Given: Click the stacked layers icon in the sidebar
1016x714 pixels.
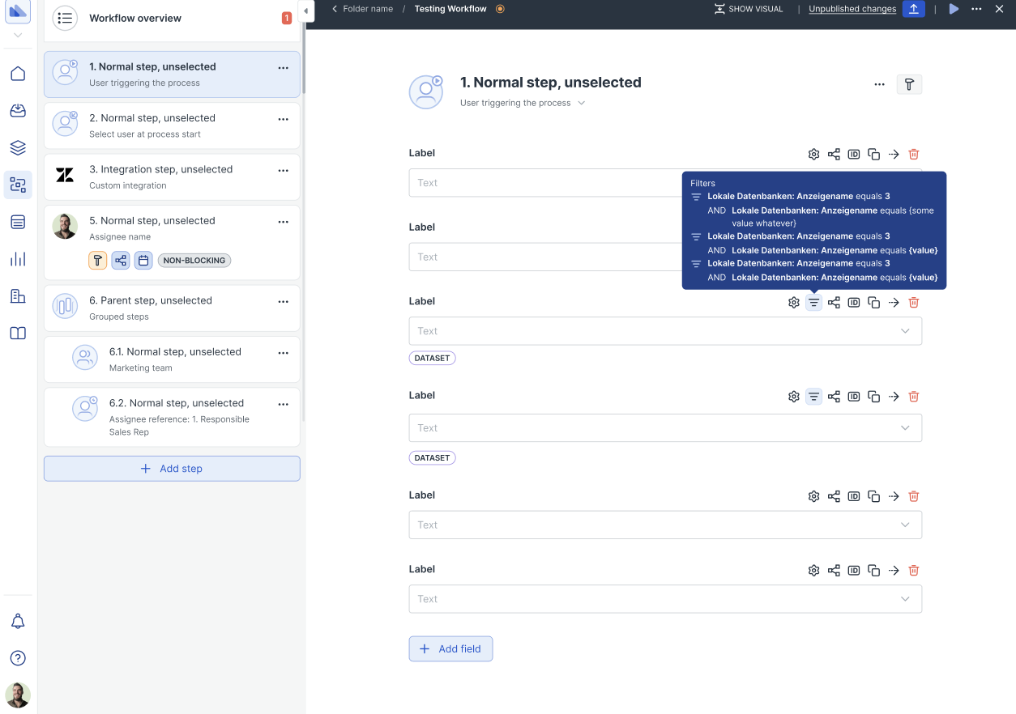Looking at the screenshot, I should click(18, 147).
